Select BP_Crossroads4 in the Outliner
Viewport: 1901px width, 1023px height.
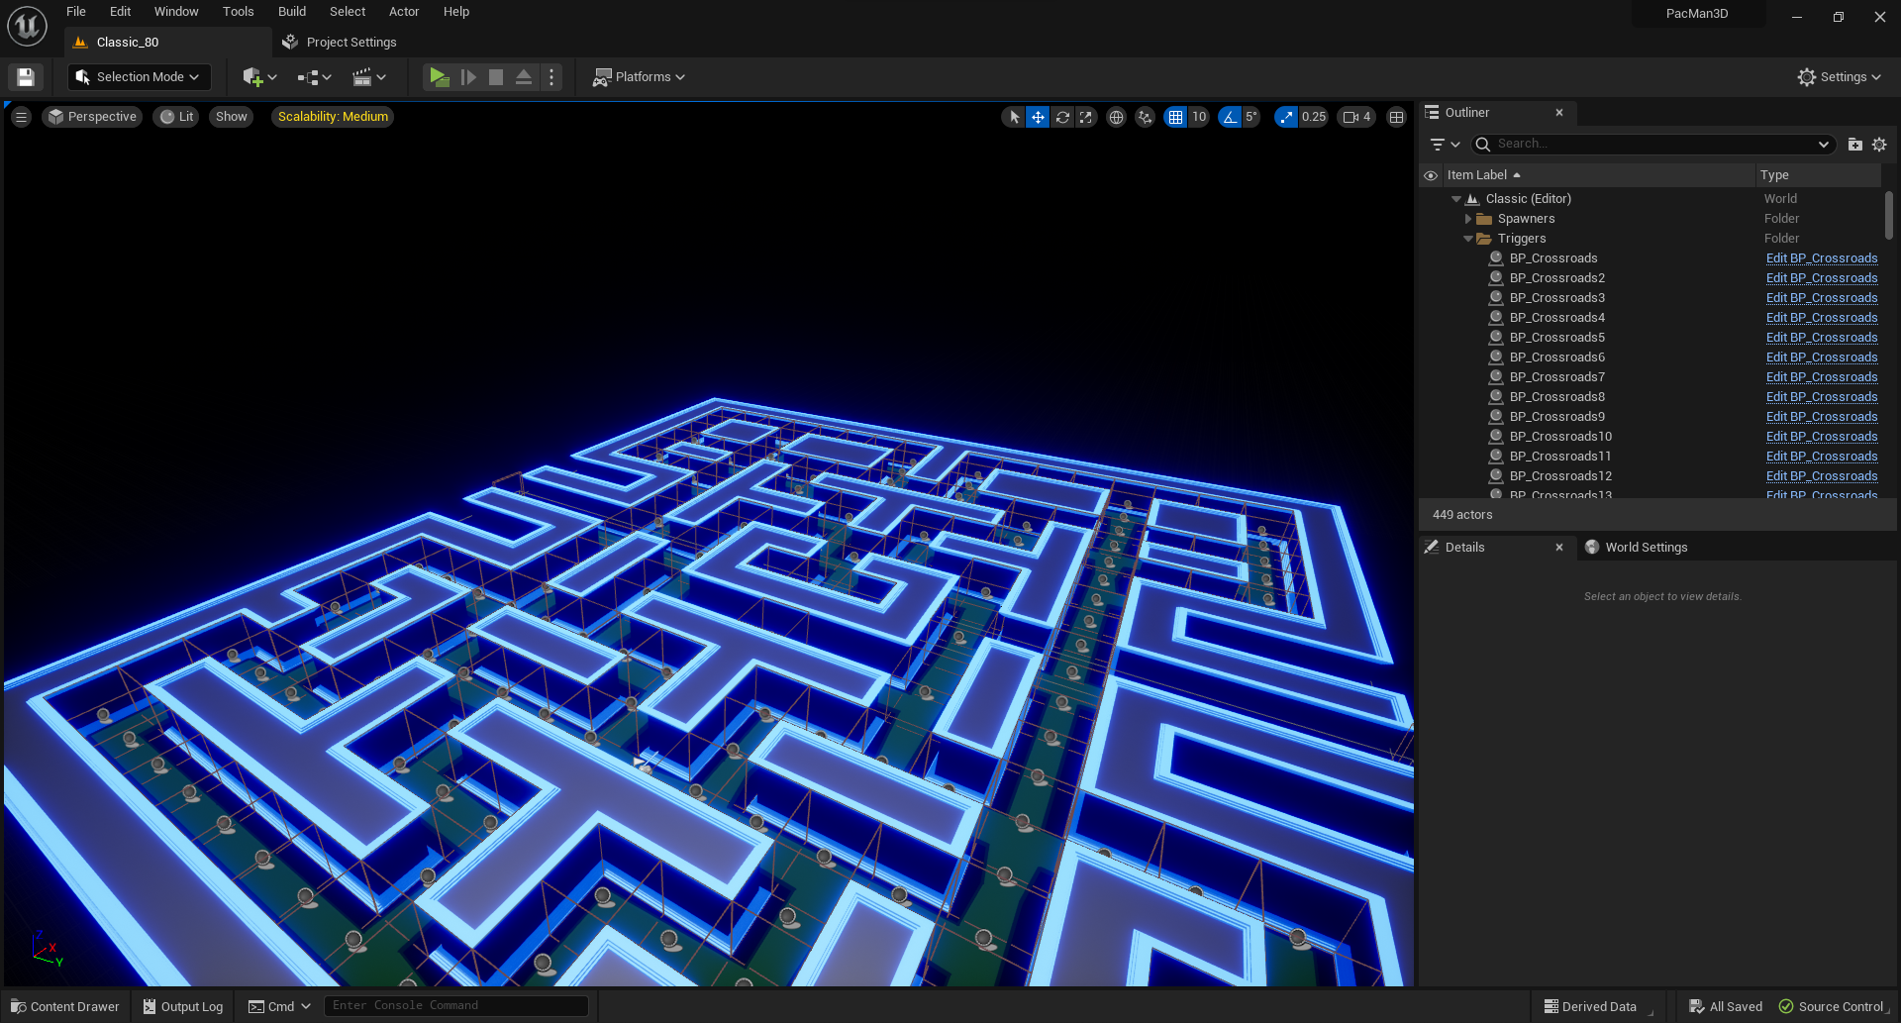1556,318
